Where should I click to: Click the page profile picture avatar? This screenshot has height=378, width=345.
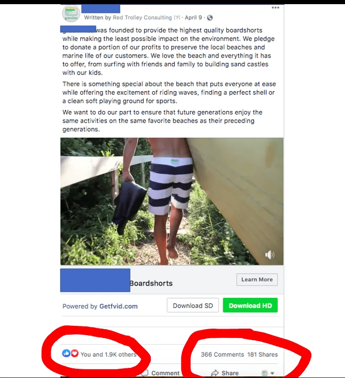(71, 13)
